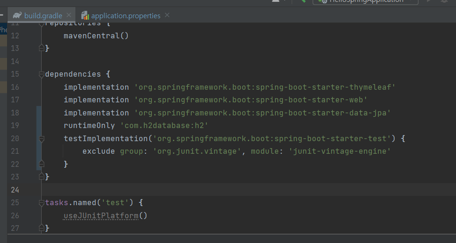The height and width of the screenshot is (243, 456).
Task: Click the 'runtimeOnly' keyword
Action: point(89,125)
